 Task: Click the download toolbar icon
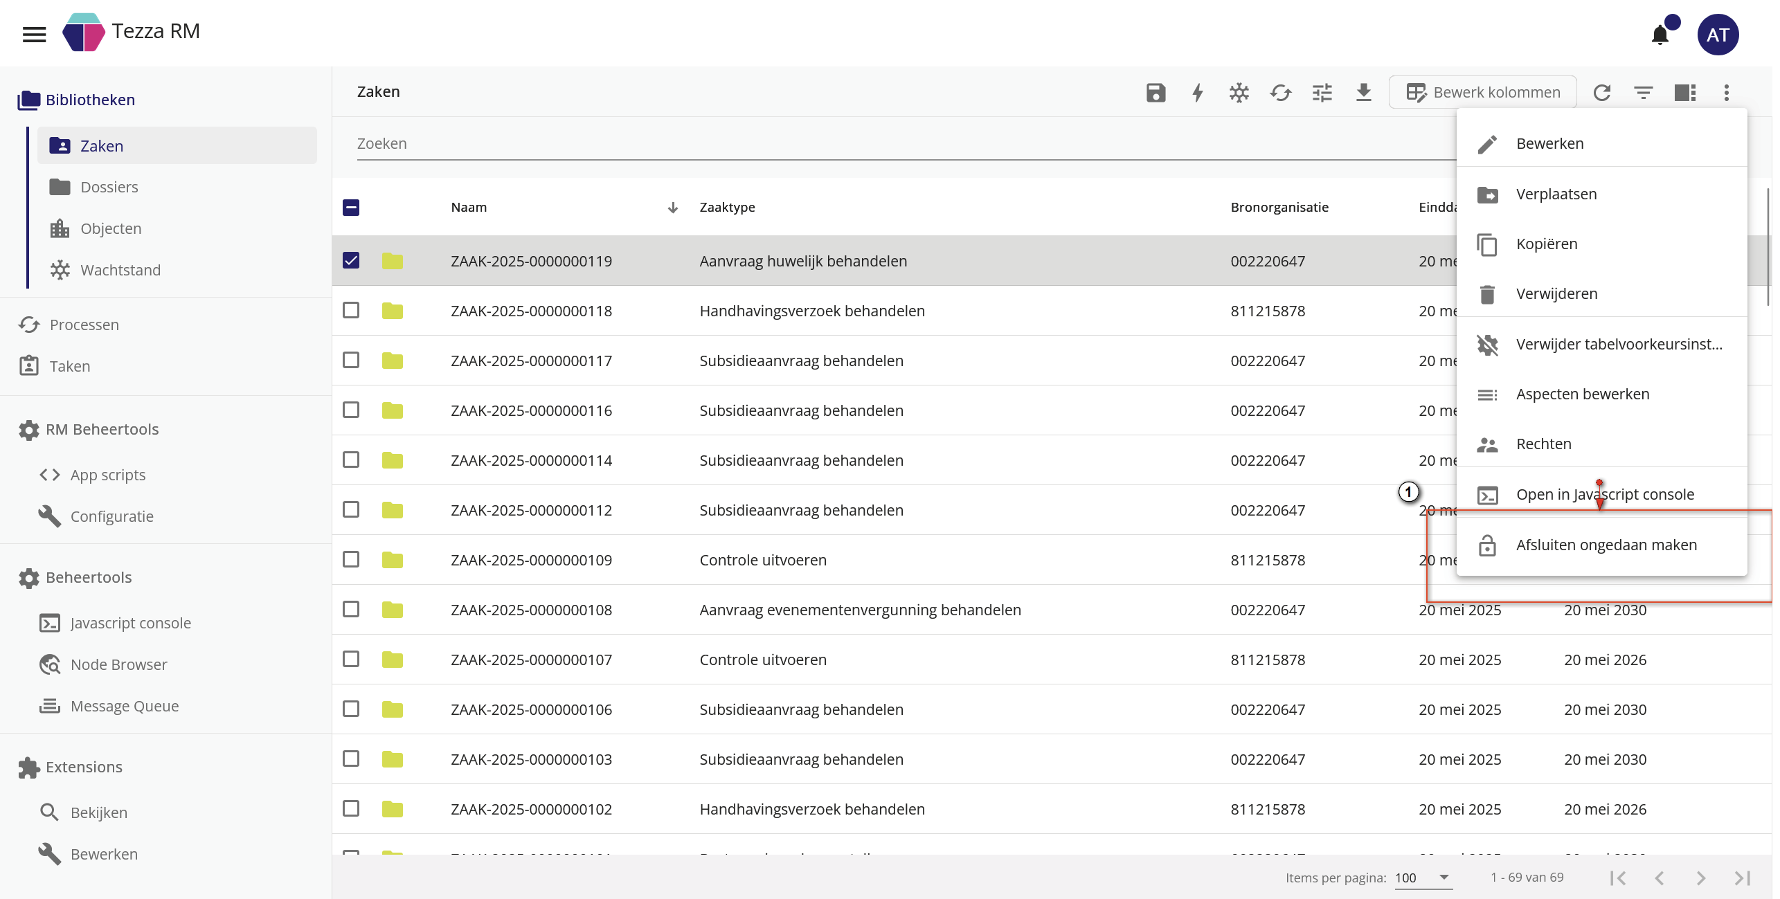point(1363,92)
